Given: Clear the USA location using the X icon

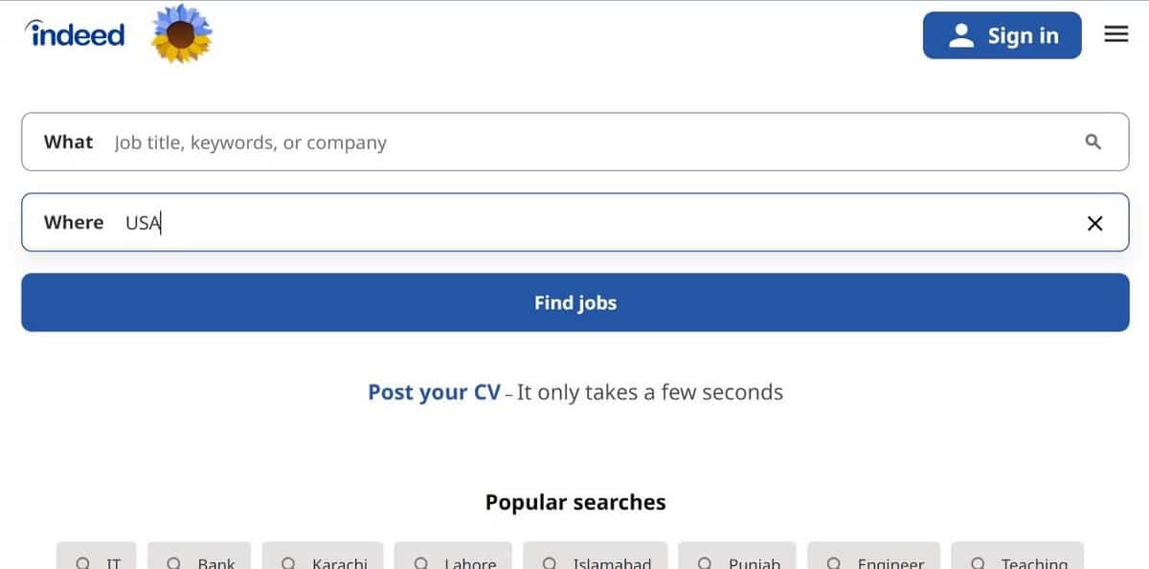Looking at the screenshot, I should coord(1094,222).
